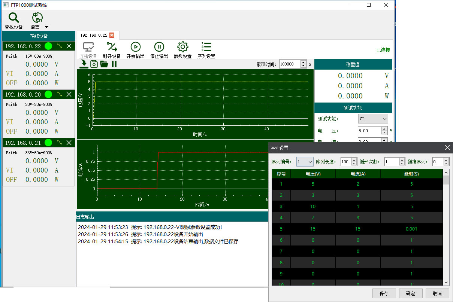The height and width of the screenshot is (302, 453).
Task: Increase 累积时间 with up stepper arrow
Action: (303, 62)
